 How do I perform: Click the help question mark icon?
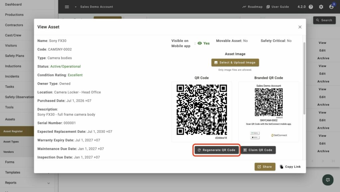point(311,7)
